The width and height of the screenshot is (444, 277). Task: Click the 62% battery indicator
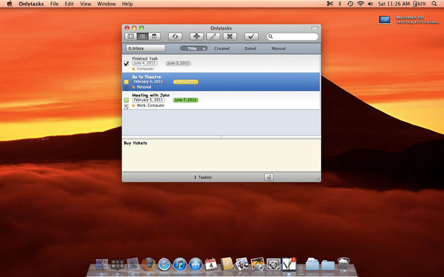coord(420,4)
